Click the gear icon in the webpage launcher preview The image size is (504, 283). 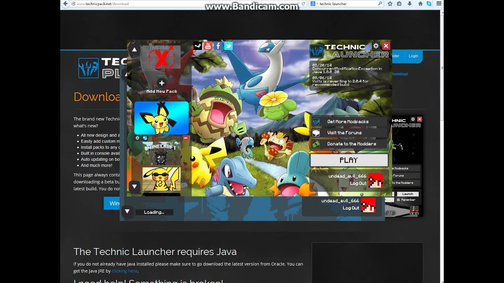coord(413,119)
